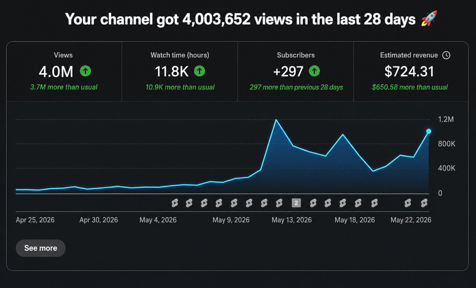The image size is (476, 288).
Task: Click '3.7M more than usual' text
Action: 63,87
